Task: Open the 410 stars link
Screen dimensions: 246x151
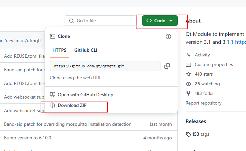Action: tap(204, 74)
